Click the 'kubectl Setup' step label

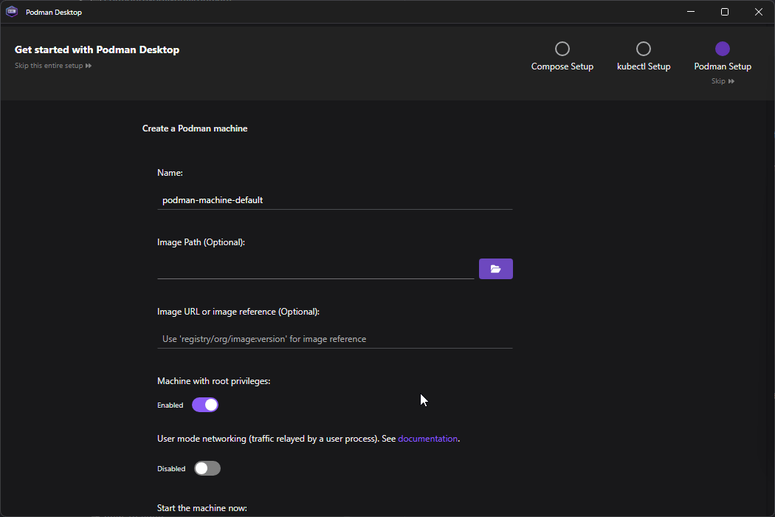[x=644, y=66]
